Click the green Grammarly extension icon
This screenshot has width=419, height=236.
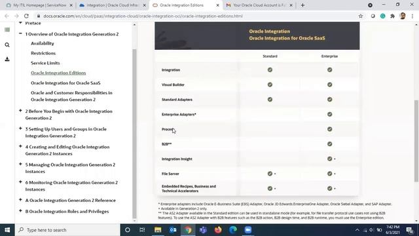[382, 16]
